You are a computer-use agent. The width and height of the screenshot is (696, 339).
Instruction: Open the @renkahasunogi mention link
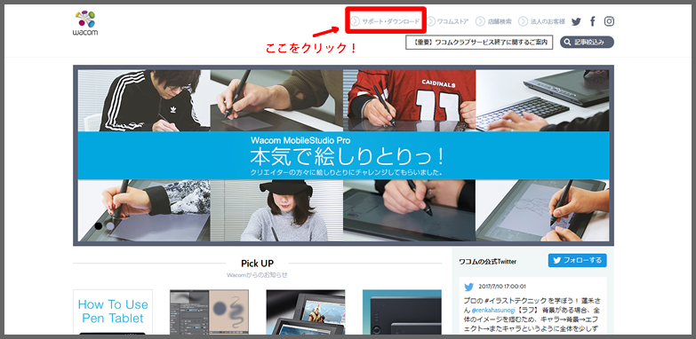pos(493,310)
